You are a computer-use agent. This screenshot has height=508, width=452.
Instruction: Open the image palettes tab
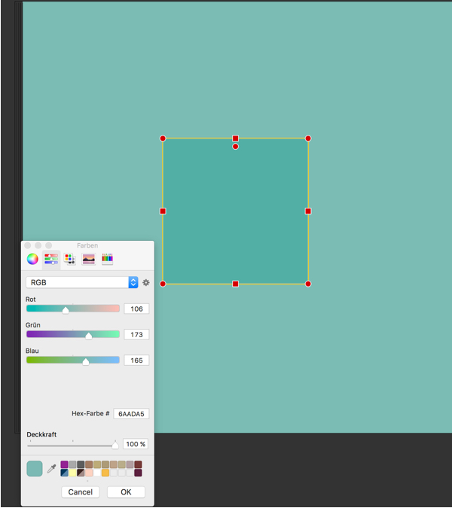89,259
